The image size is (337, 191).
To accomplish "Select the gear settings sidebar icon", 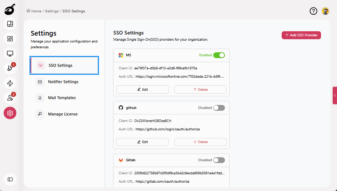I will [10, 113].
